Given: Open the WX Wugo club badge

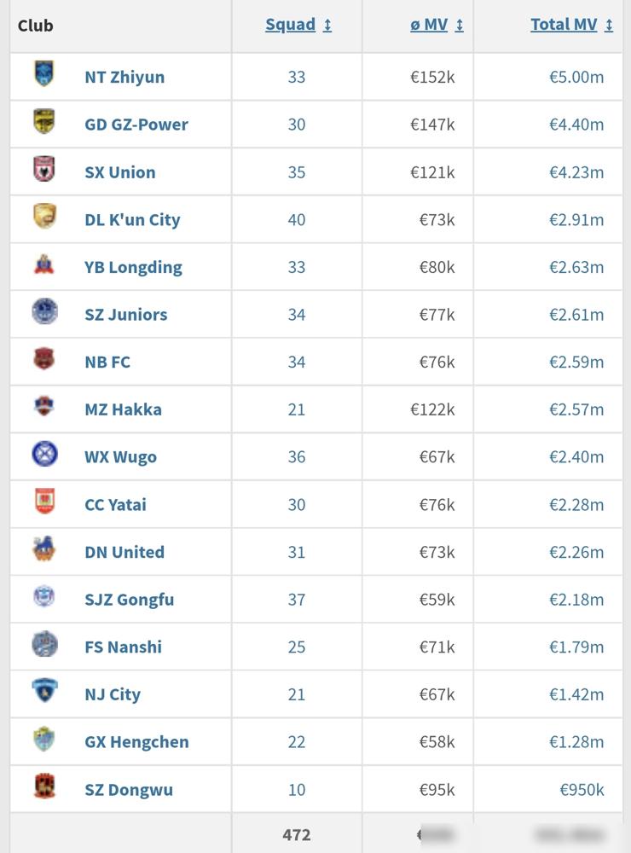Looking at the screenshot, I should (44, 455).
